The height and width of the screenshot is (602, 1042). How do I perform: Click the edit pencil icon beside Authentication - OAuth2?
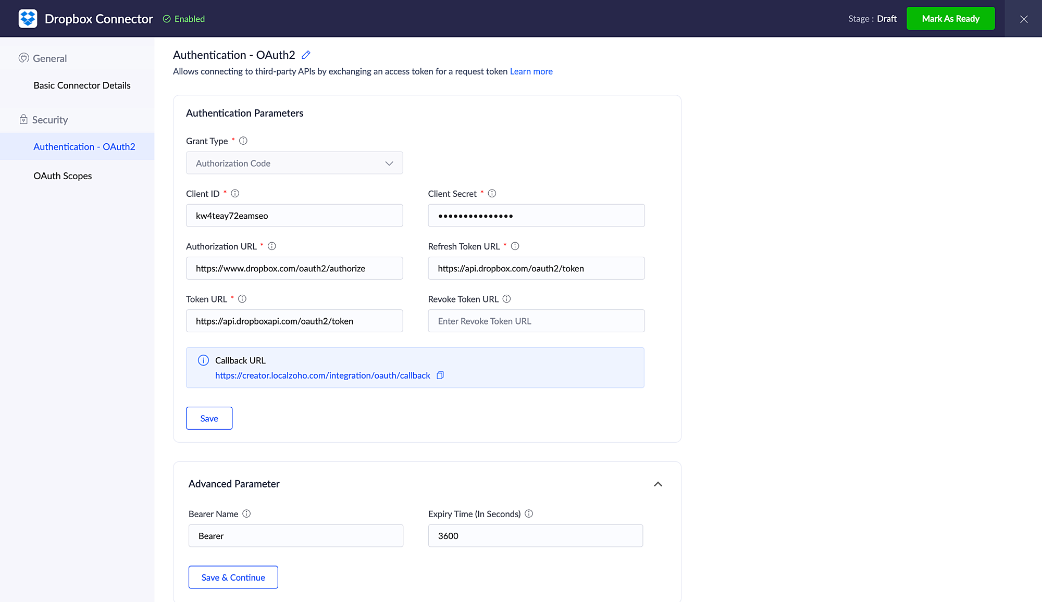pos(306,55)
